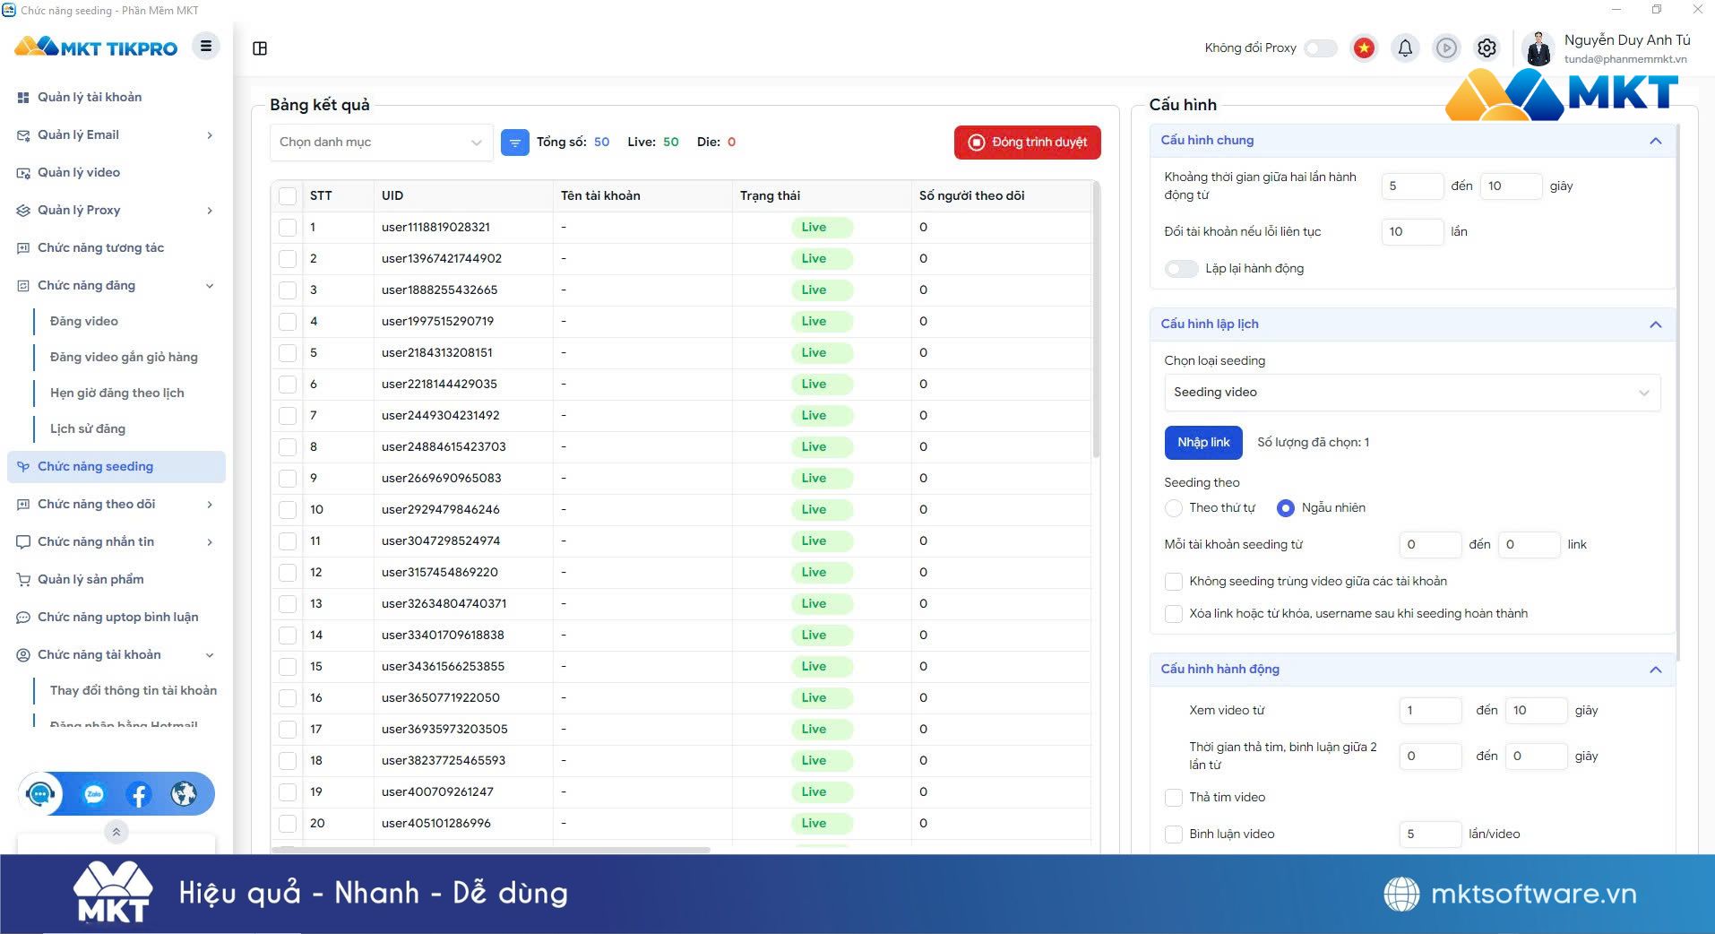Image resolution: width=1715 pixels, height=934 pixels.
Task: Open the Chọn danh mục dropdown
Action: point(381,143)
